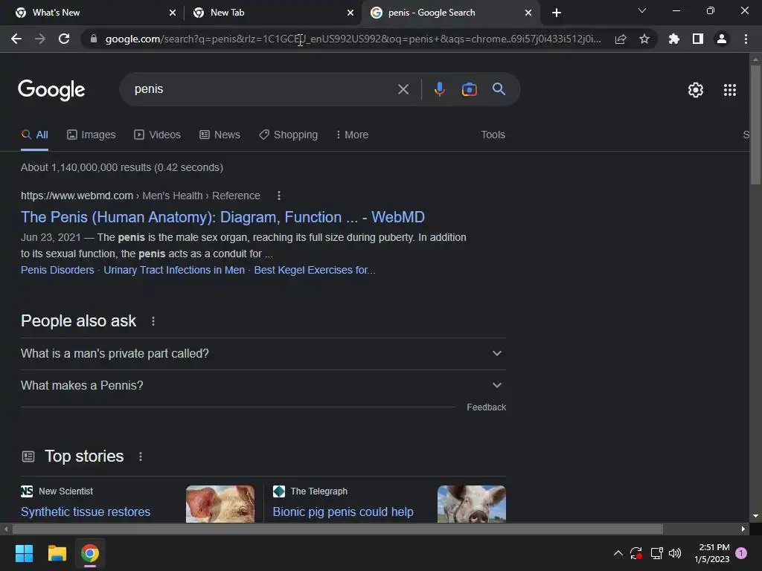Screen dimensions: 762x571
Task: Click into the Google search box
Action: point(263,89)
